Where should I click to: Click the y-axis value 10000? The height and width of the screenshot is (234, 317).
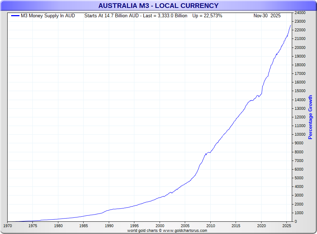pos(300,135)
